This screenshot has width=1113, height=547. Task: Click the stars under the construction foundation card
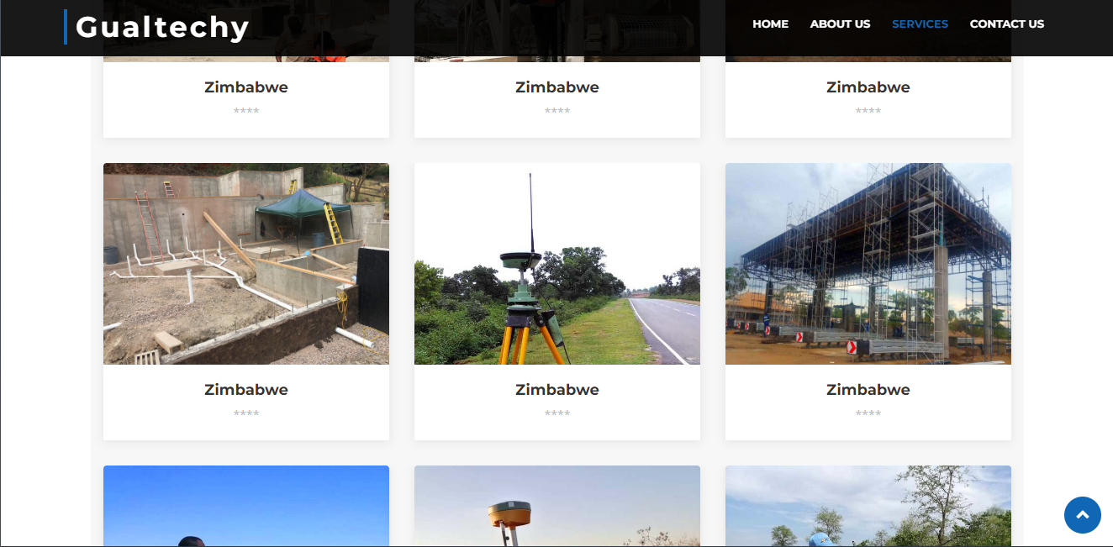(x=245, y=413)
